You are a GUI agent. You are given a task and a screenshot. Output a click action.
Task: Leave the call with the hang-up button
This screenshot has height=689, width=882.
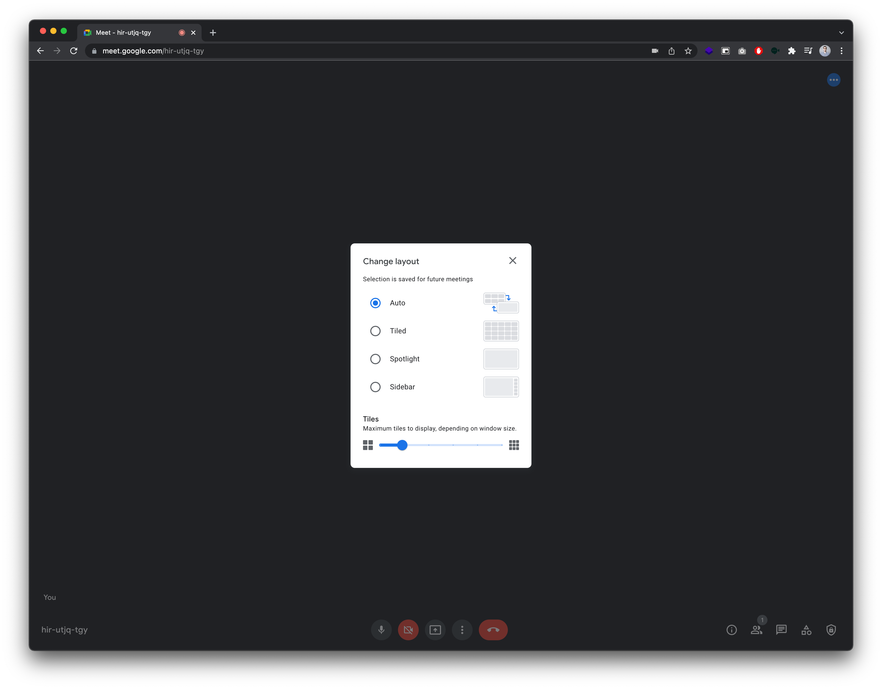pos(493,630)
